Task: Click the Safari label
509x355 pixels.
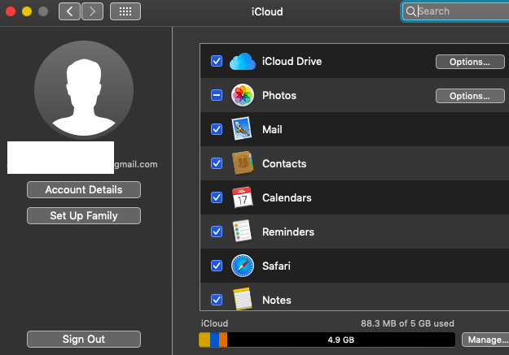Action: click(x=276, y=266)
